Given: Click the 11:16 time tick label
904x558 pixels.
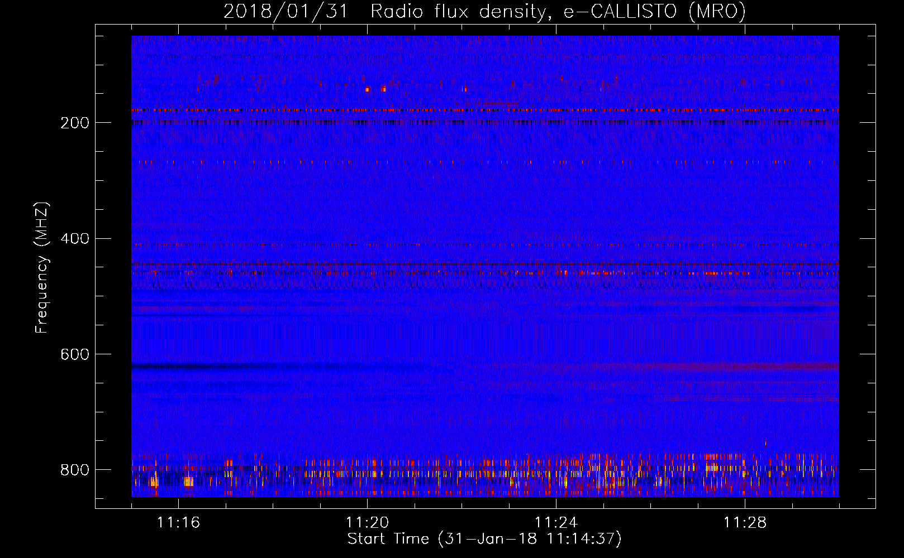Looking at the screenshot, I should 178,523.
